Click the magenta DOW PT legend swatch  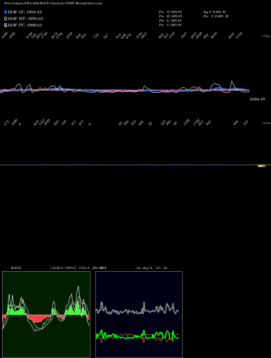click(x=5, y=25)
